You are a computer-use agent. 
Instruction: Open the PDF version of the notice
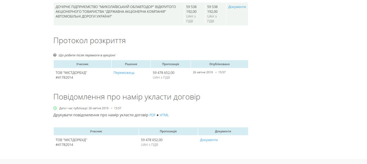[152, 115]
